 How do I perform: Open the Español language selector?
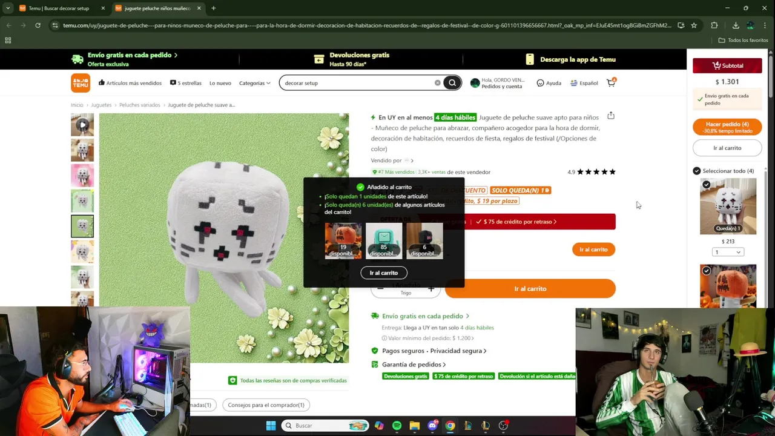[584, 83]
